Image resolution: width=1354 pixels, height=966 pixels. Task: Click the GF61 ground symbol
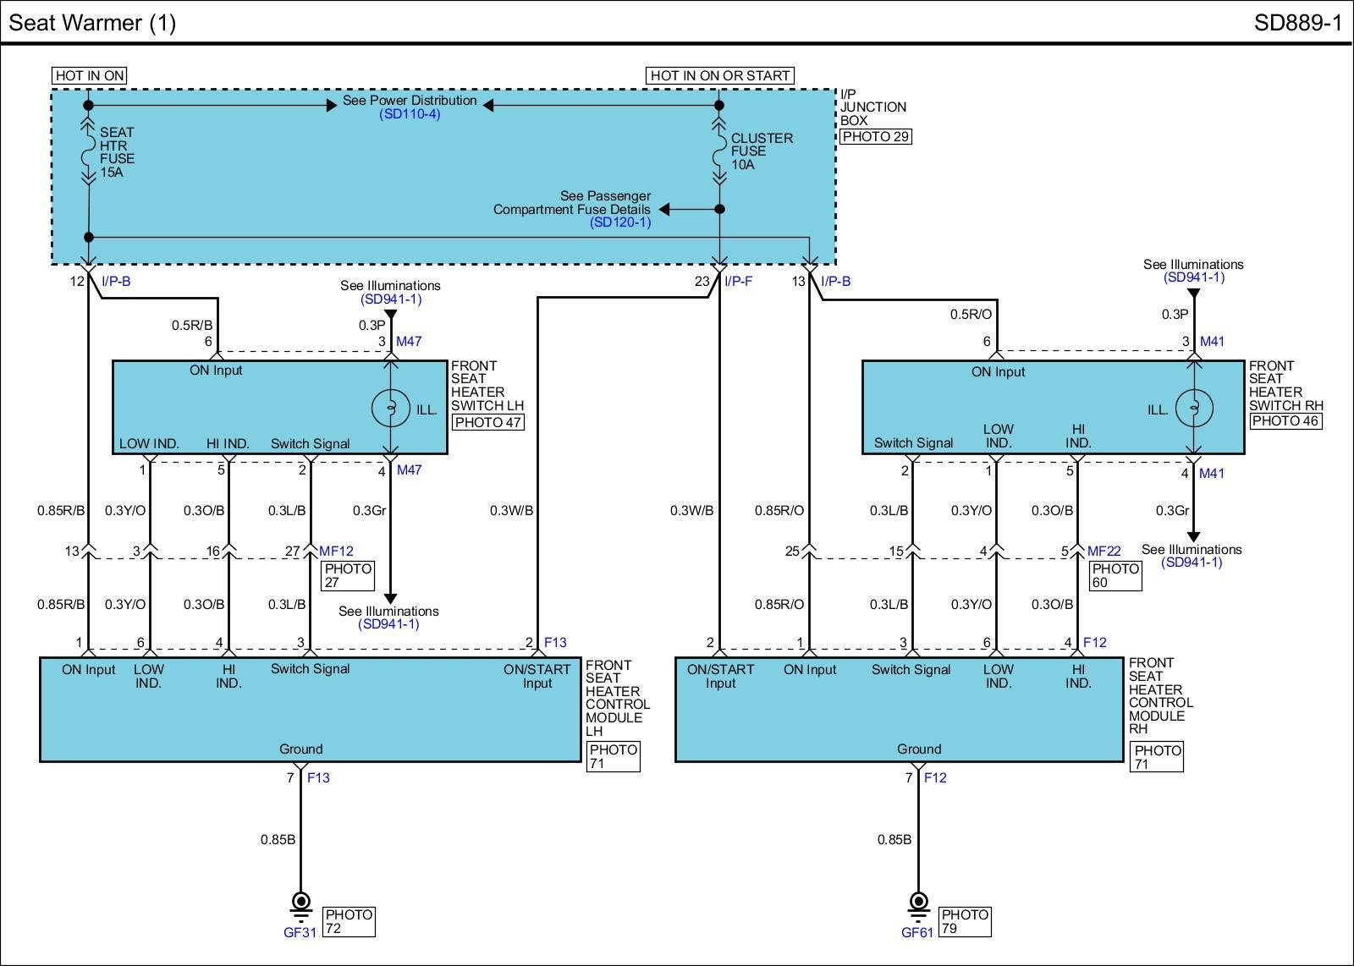pyautogui.click(x=918, y=904)
